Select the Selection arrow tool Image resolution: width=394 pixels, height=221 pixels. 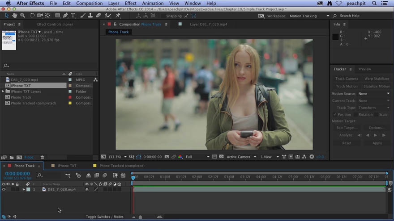click(7, 16)
